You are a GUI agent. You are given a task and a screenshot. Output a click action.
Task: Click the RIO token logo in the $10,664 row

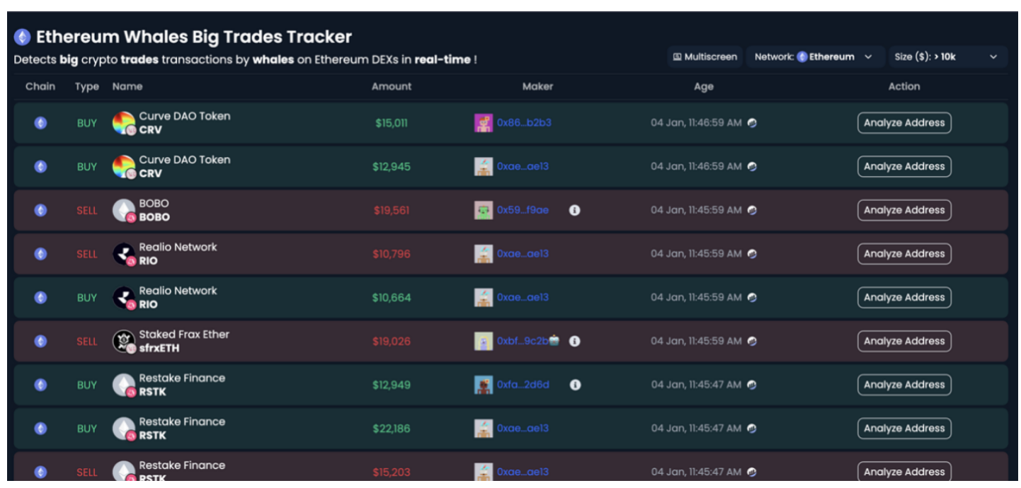124,298
